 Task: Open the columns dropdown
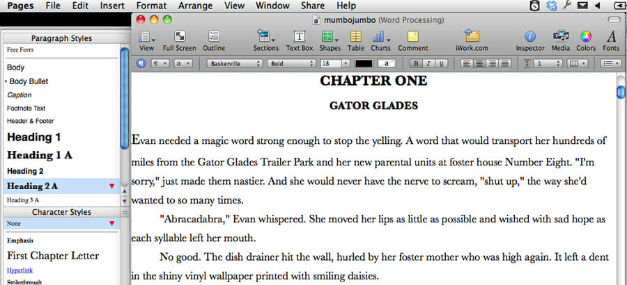(x=578, y=63)
